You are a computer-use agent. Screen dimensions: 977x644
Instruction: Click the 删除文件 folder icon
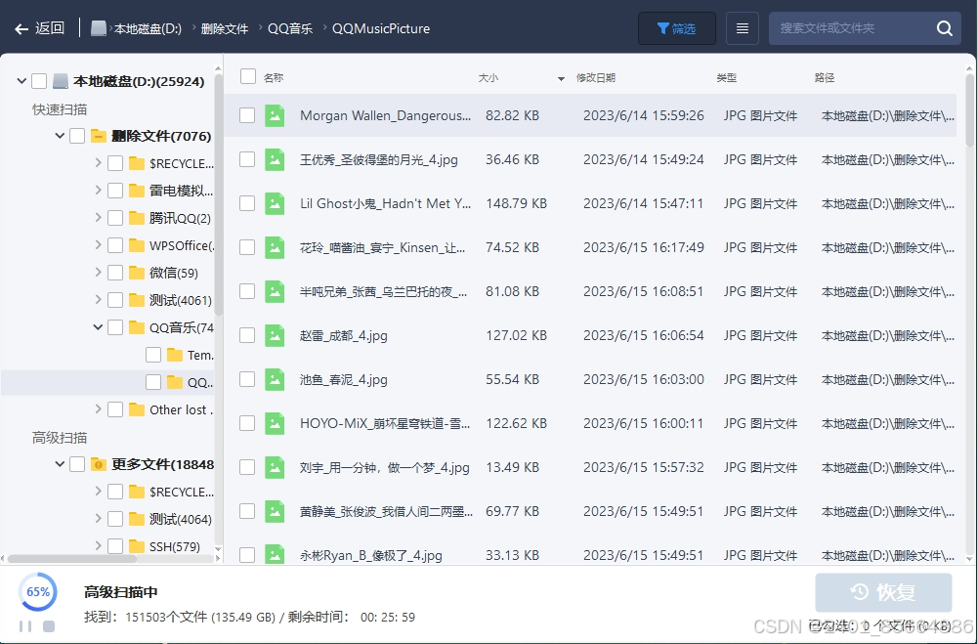[99, 136]
